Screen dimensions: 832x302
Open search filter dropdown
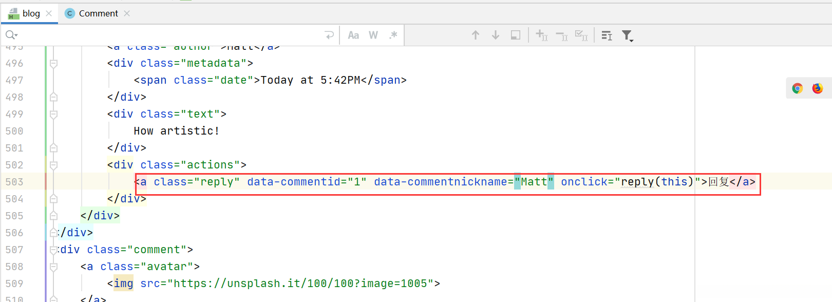(x=627, y=35)
